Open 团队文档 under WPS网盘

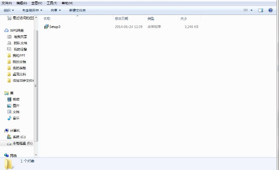pos(17,43)
